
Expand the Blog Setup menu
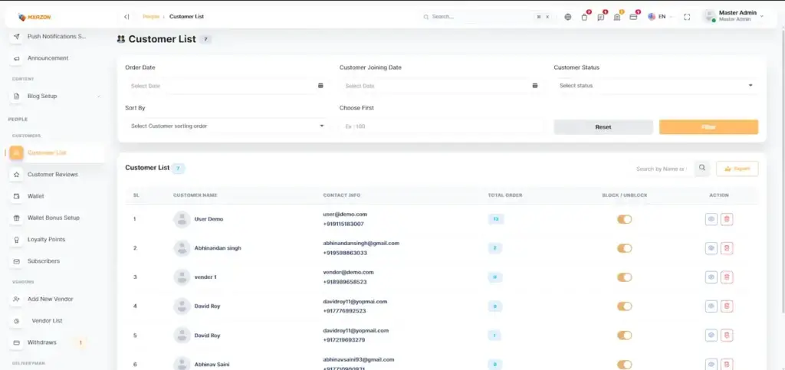55,96
